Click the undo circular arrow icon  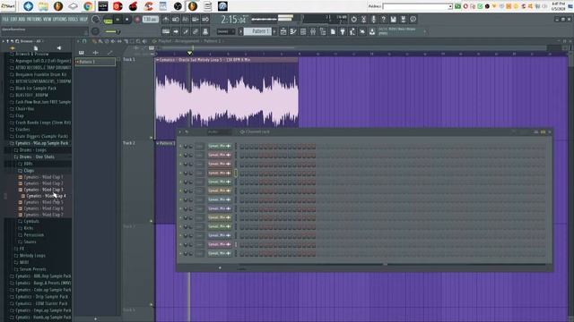[353, 19]
